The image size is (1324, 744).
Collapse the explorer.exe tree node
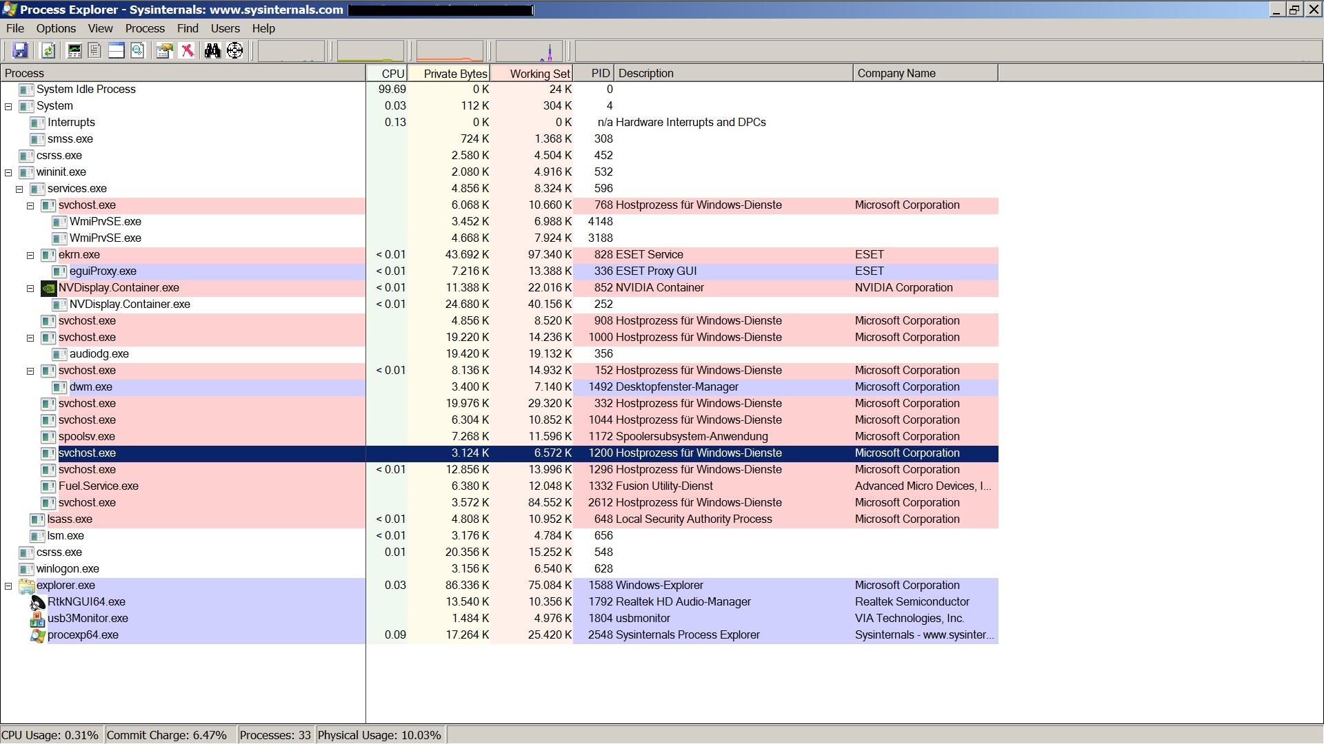[8, 586]
